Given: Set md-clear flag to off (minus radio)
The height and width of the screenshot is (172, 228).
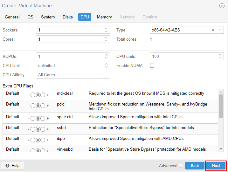Looking at the screenshot, I should pyautogui.click(x=33, y=95).
